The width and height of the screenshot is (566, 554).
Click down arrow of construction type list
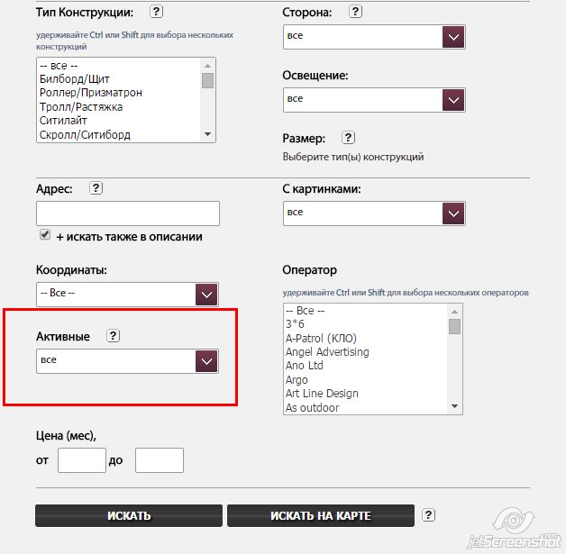207,134
